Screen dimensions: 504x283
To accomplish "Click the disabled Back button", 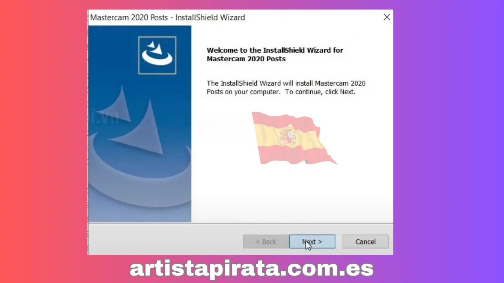I will click(x=266, y=242).
